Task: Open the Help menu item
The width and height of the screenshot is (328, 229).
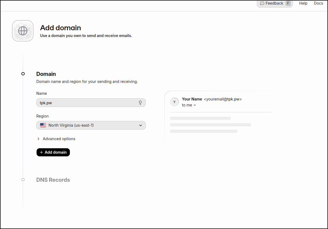Action: [303, 3]
